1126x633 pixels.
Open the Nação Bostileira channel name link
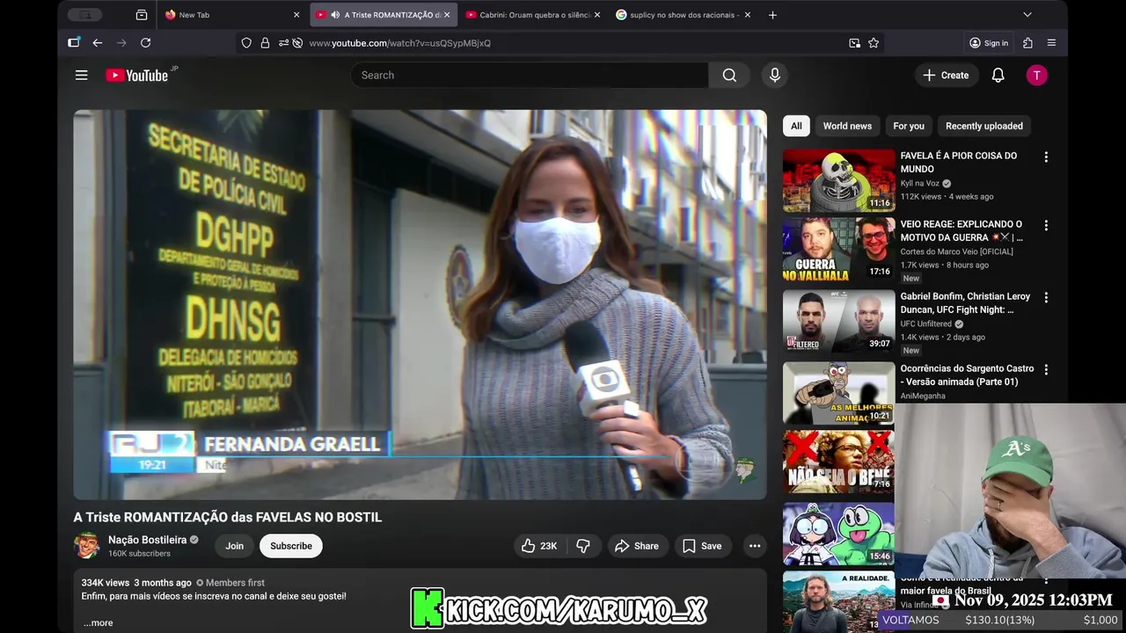click(147, 540)
